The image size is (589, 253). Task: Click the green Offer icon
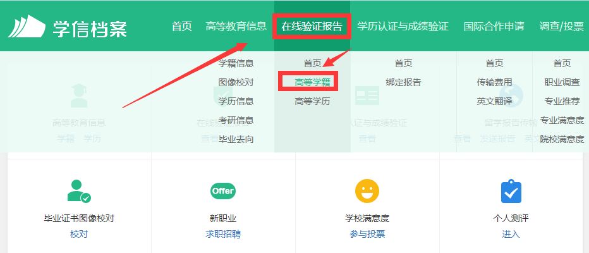[223, 190]
